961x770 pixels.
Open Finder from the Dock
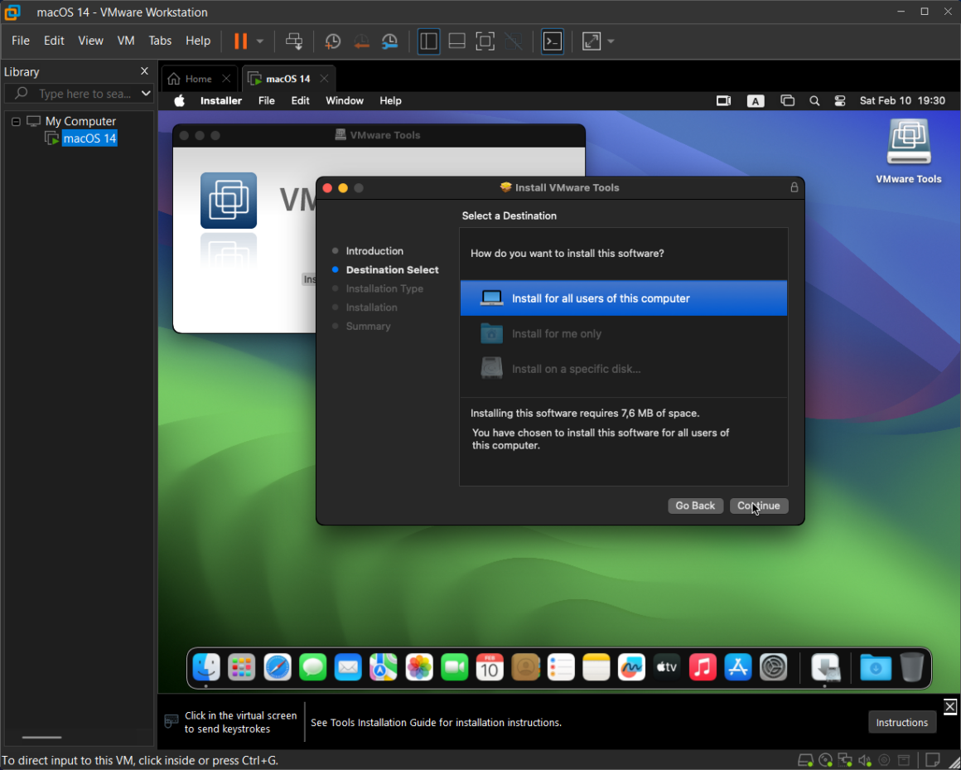point(206,667)
